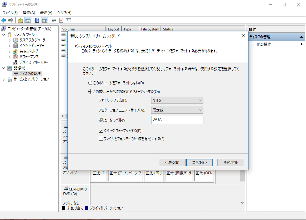
Task: Click the CD-ROM 0 disc icon
Action: (x=66, y=188)
